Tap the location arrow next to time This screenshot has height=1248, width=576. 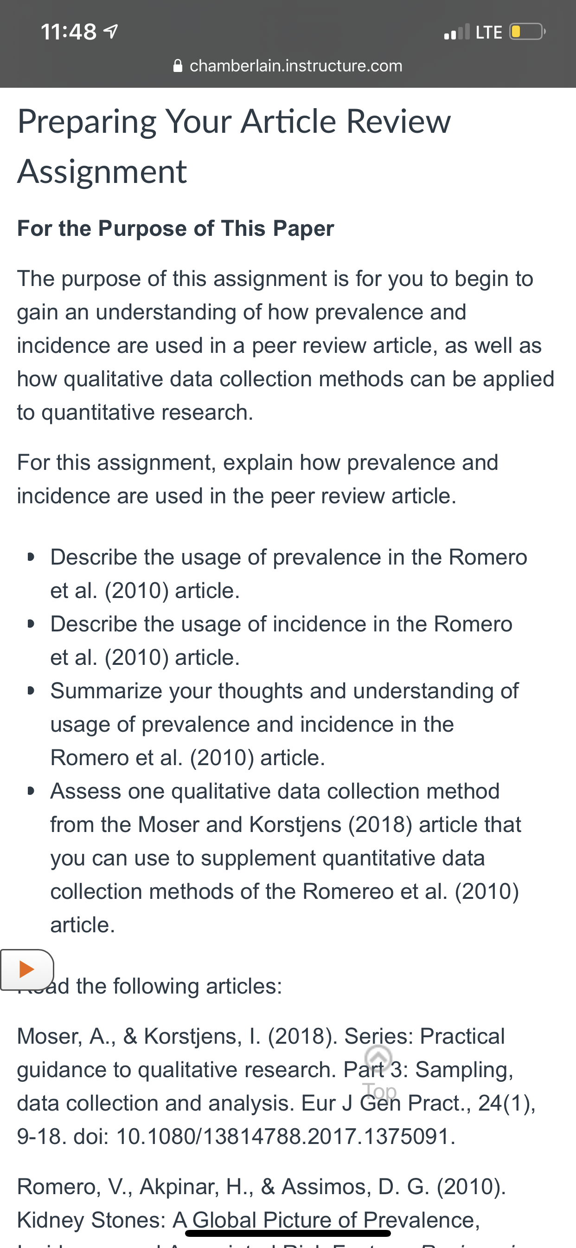point(111,32)
